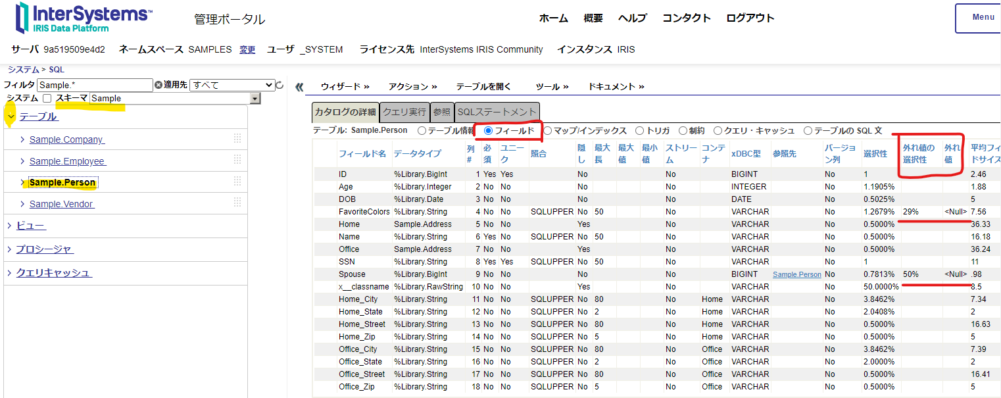Select the テーブル情報 radio button

click(x=422, y=130)
